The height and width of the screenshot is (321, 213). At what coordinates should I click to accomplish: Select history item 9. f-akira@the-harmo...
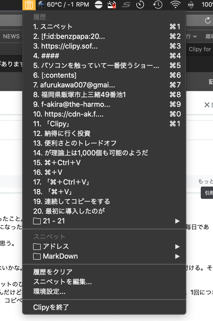[104, 104]
